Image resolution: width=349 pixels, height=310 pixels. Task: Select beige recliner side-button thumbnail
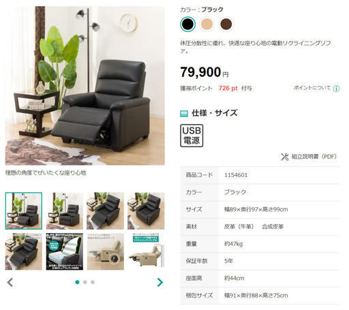(106, 251)
